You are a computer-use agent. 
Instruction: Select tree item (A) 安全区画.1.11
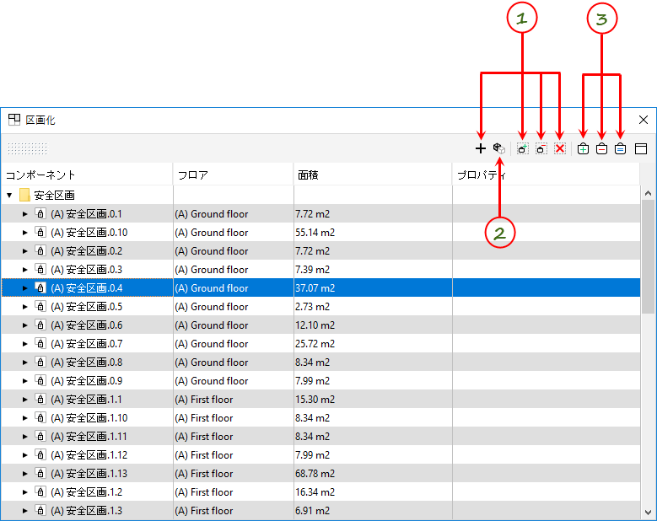pyautogui.click(x=89, y=437)
